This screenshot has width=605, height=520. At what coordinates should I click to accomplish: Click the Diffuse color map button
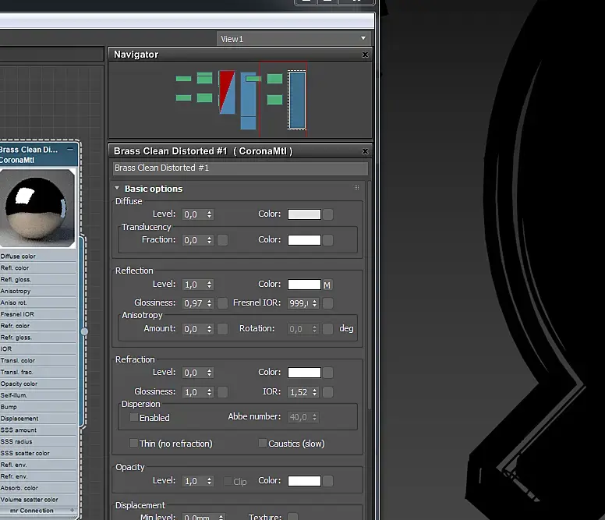click(328, 214)
